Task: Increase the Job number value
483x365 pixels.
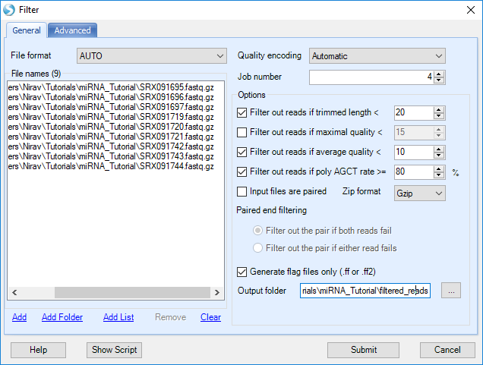Action: (x=439, y=74)
